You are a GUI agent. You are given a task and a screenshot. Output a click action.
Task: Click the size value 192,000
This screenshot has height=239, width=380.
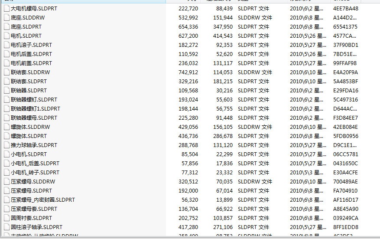click(x=188, y=191)
